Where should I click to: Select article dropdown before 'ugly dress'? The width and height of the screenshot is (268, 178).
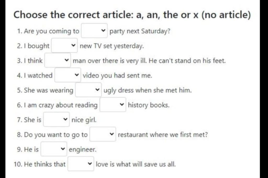(88, 90)
